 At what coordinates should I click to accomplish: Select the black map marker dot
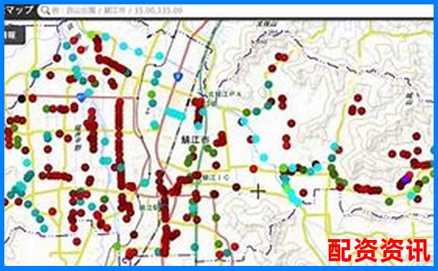coord(22,98)
